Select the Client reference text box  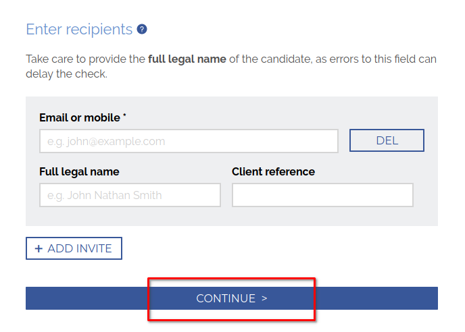(x=322, y=195)
